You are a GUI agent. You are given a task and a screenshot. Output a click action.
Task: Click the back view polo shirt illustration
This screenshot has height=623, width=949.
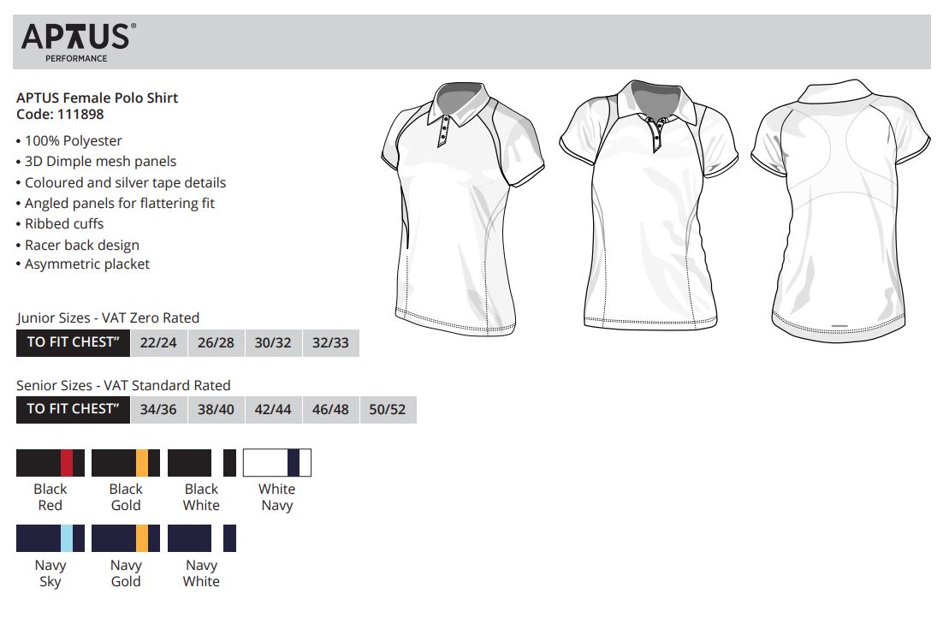coord(840,211)
